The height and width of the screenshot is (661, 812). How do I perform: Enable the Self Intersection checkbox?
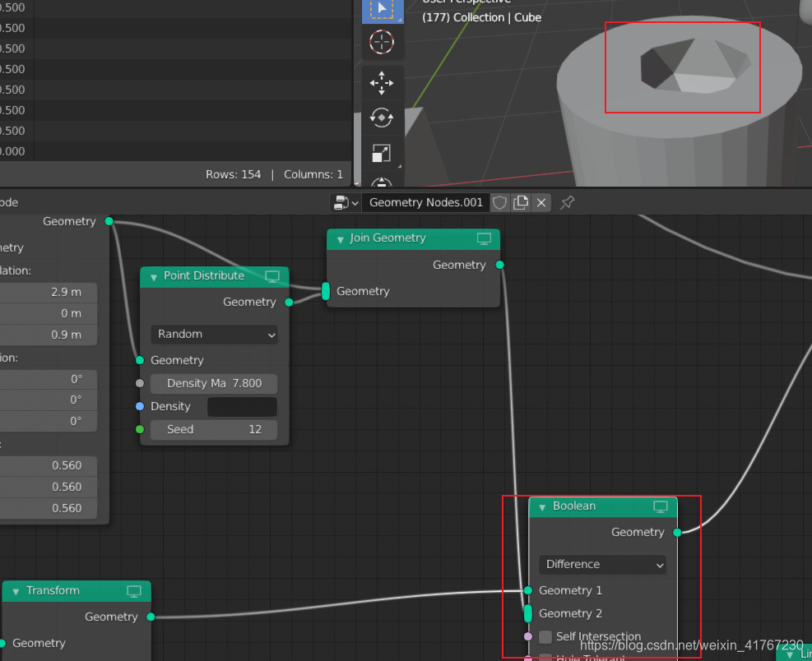point(545,637)
